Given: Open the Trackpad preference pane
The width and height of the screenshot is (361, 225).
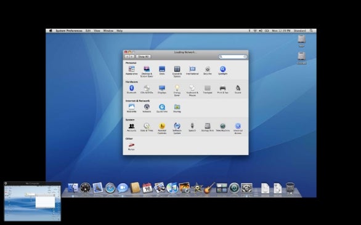Looking at the screenshot, I should pyautogui.click(x=208, y=89).
